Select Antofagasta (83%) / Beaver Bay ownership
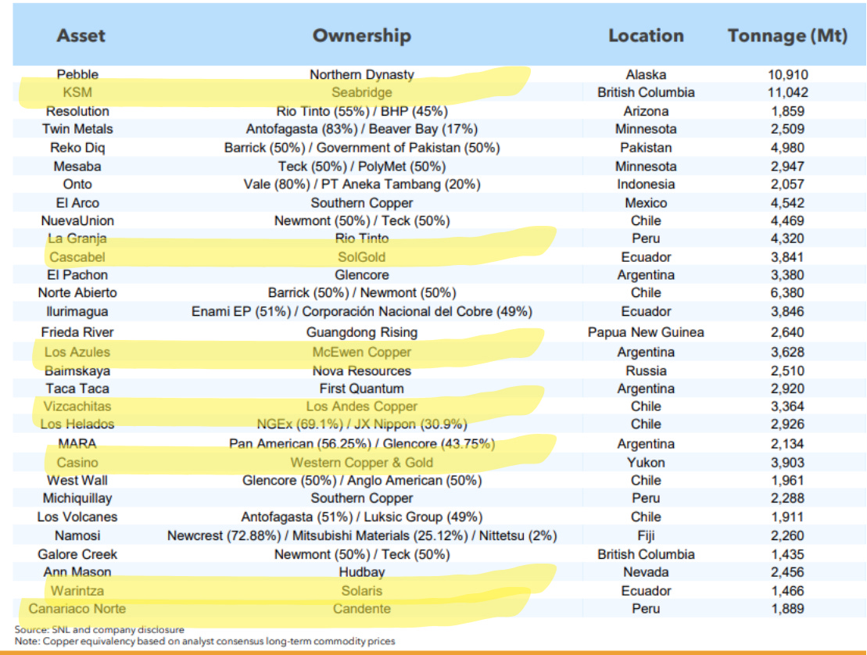 (362, 129)
